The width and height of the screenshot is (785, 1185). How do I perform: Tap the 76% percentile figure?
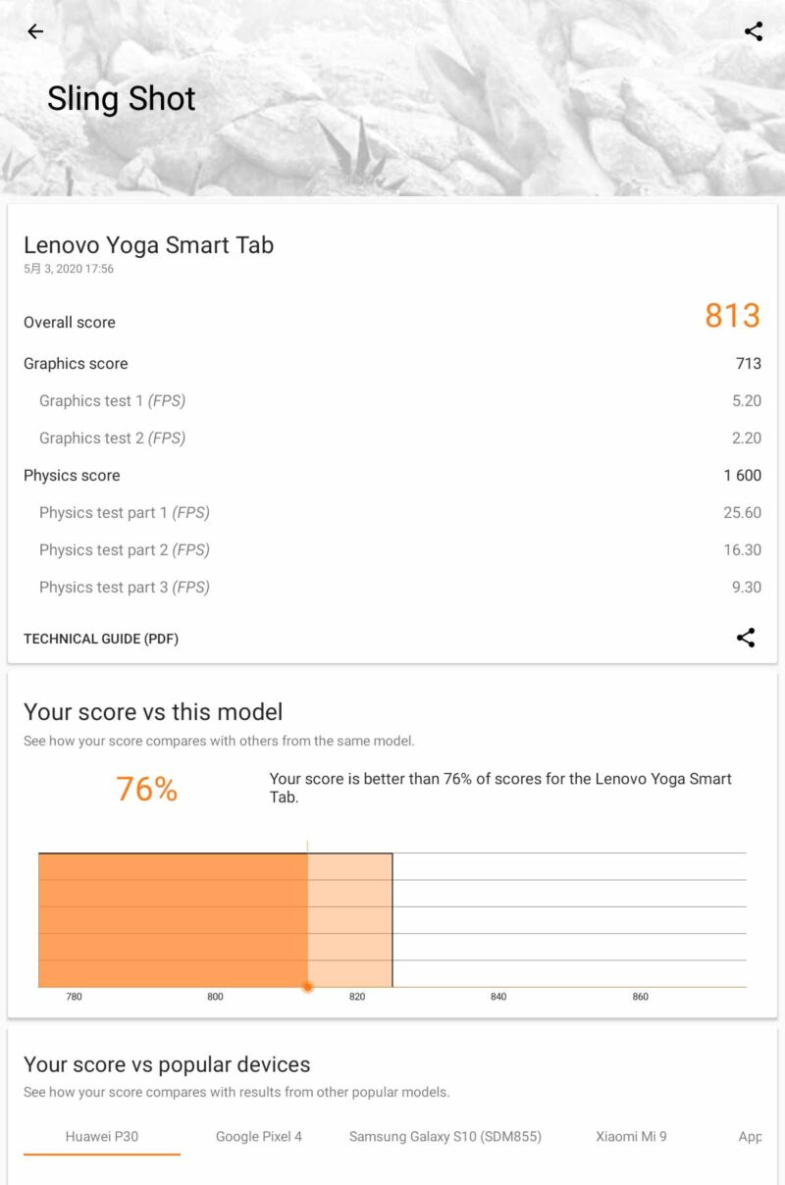[146, 789]
